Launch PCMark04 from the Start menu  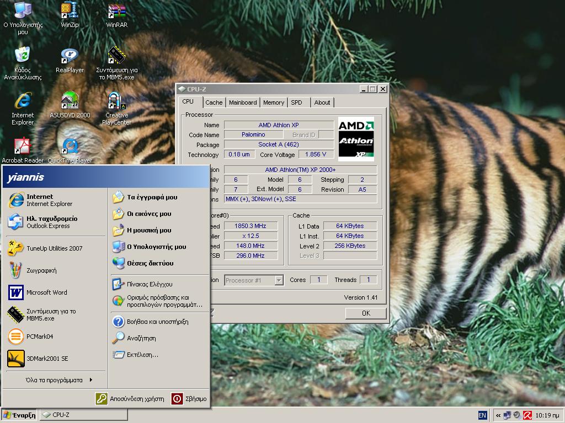[55, 337]
